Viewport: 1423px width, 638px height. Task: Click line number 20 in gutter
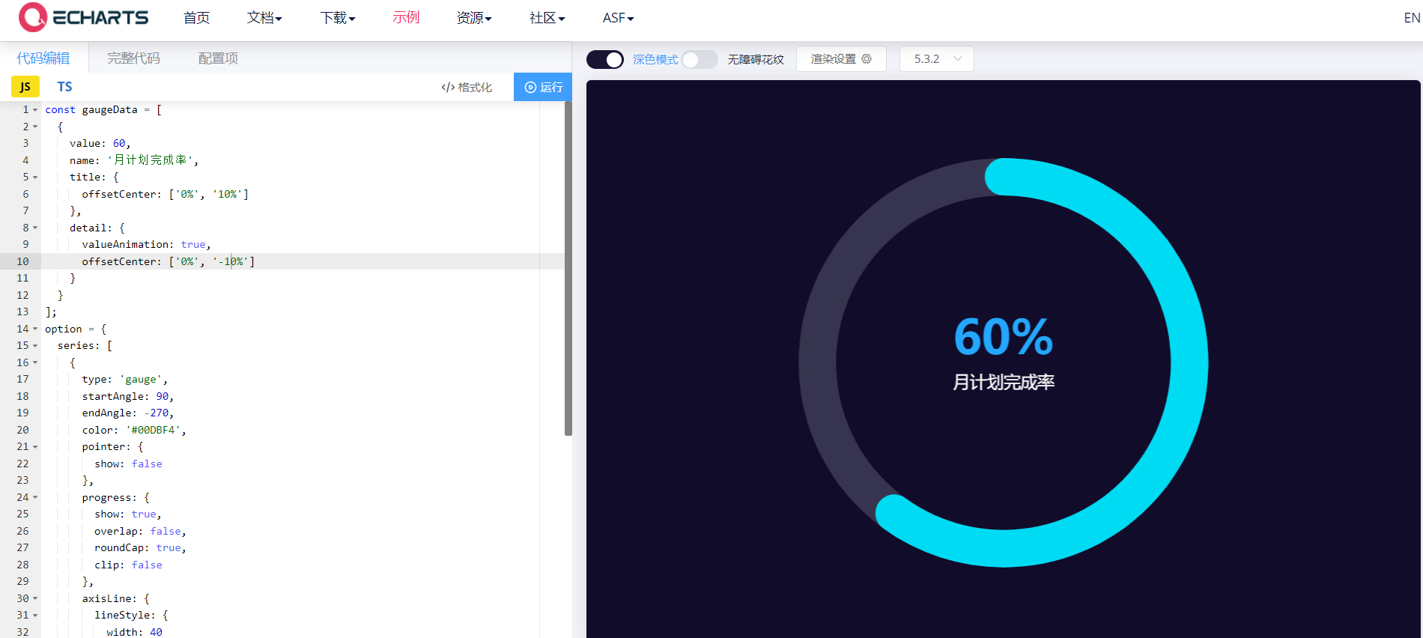(x=22, y=430)
